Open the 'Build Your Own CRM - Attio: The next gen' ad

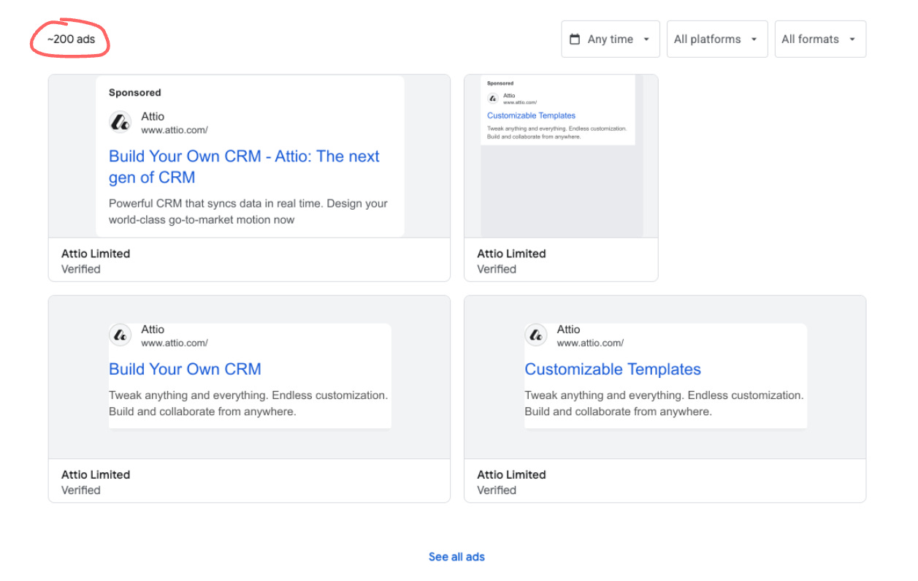tap(249, 178)
